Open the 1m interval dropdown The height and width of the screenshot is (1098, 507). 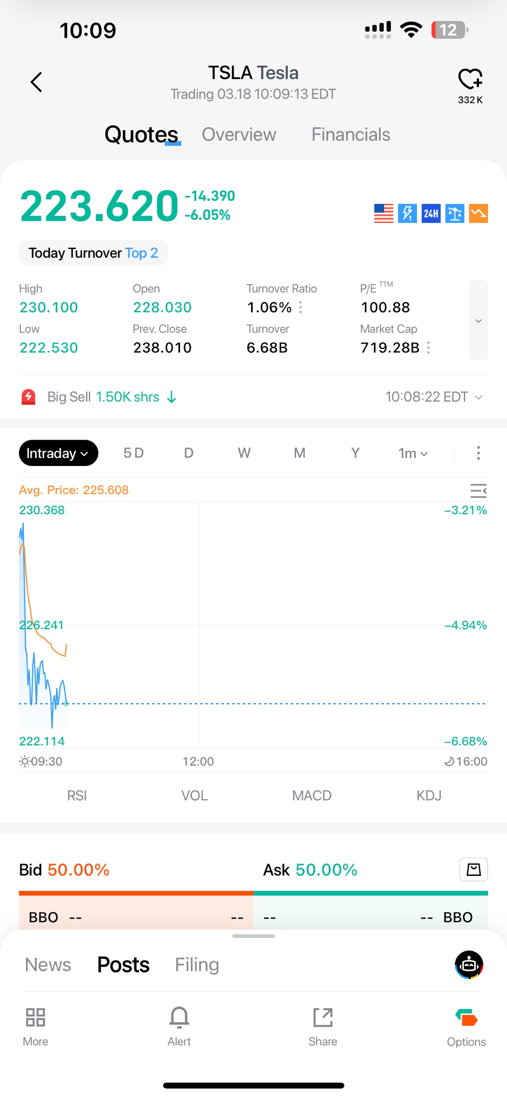click(412, 453)
